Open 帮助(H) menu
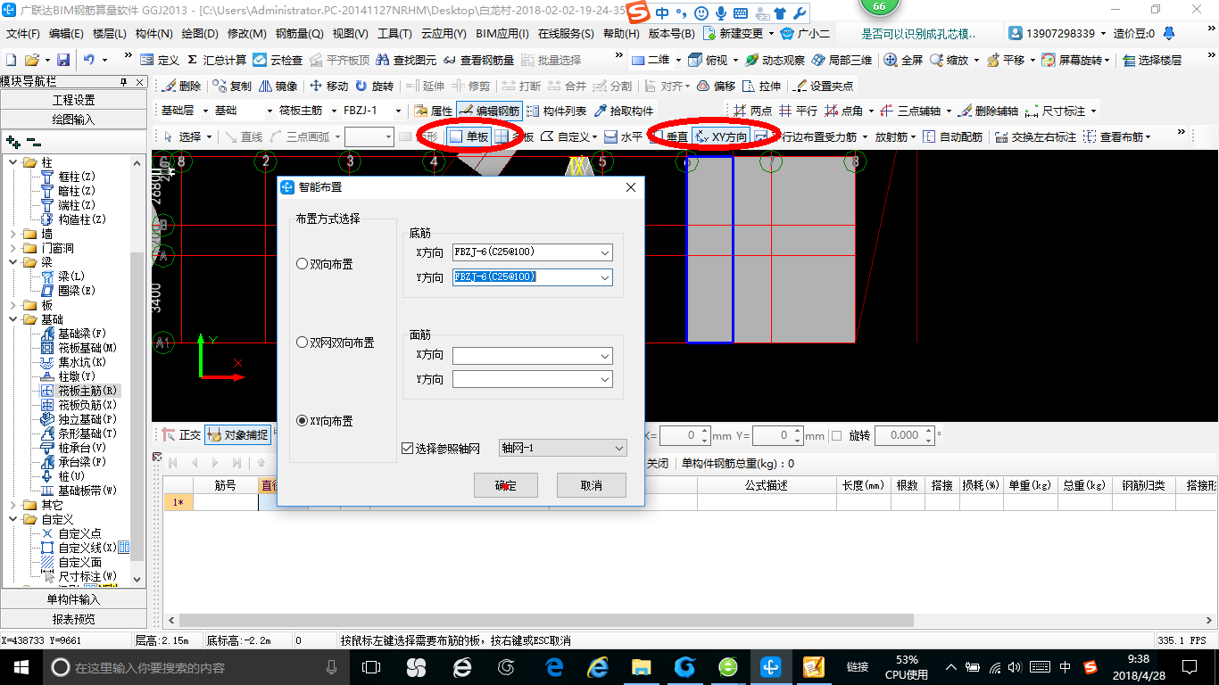Screen dimensions: 1219x685 tap(621, 33)
